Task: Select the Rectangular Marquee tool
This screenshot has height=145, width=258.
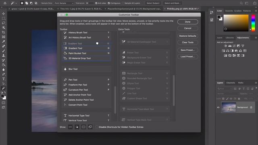Action: click(x=4, y=18)
